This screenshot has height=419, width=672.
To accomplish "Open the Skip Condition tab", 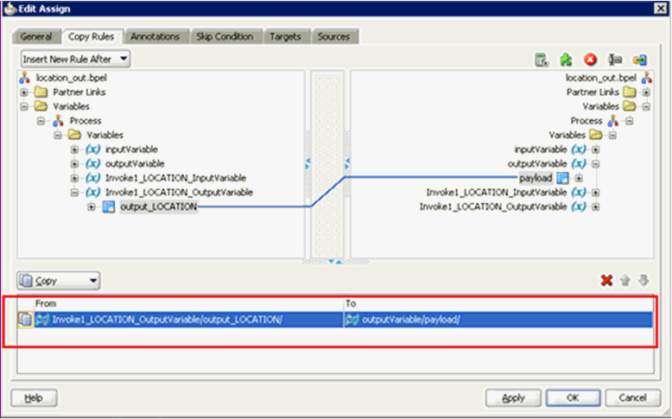I will (225, 37).
